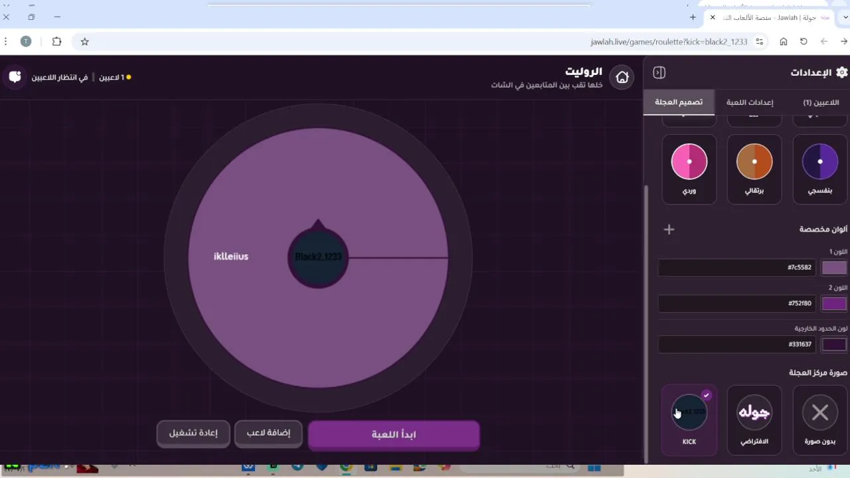850x478 pixels.
Task: Open the اللون 1 color swatch
Action: pos(834,268)
